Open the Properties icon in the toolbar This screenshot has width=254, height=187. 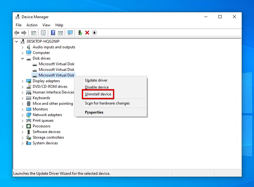pos(43,33)
